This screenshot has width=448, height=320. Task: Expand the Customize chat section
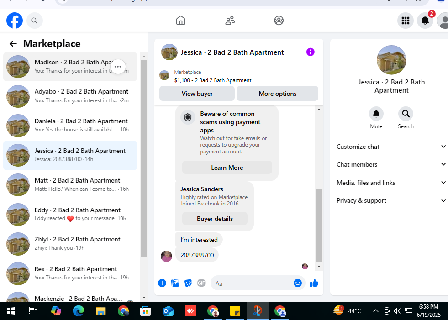(391, 147)
